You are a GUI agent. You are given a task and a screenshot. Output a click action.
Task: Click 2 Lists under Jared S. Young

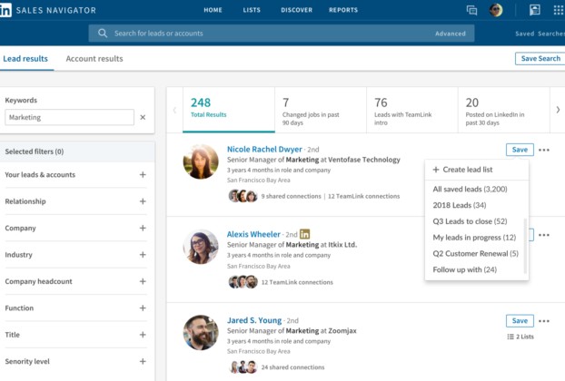coord(520,337)
